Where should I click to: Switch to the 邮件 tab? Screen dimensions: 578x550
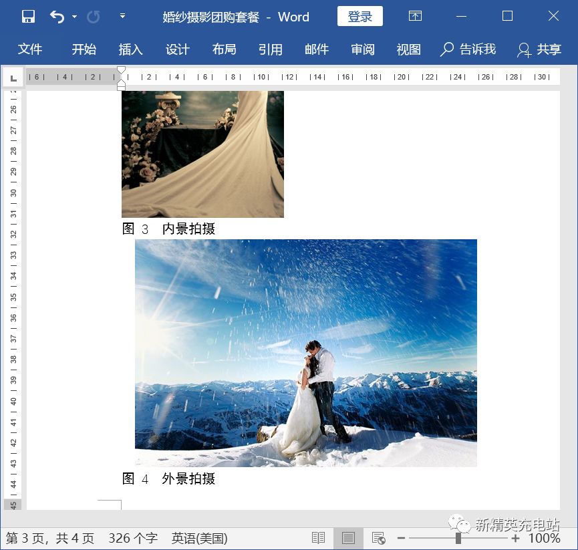317,49
